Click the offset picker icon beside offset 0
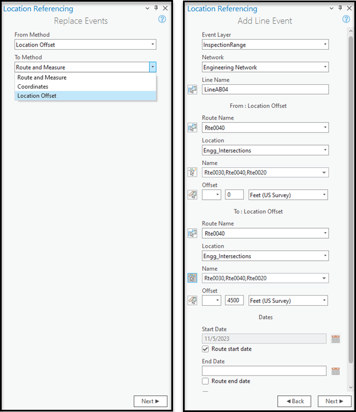Viewport: 356px width, 412px height. coord(192,195)
